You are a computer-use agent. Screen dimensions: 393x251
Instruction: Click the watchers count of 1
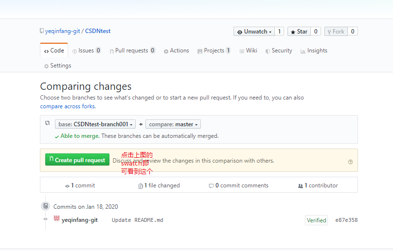[279, 32]
